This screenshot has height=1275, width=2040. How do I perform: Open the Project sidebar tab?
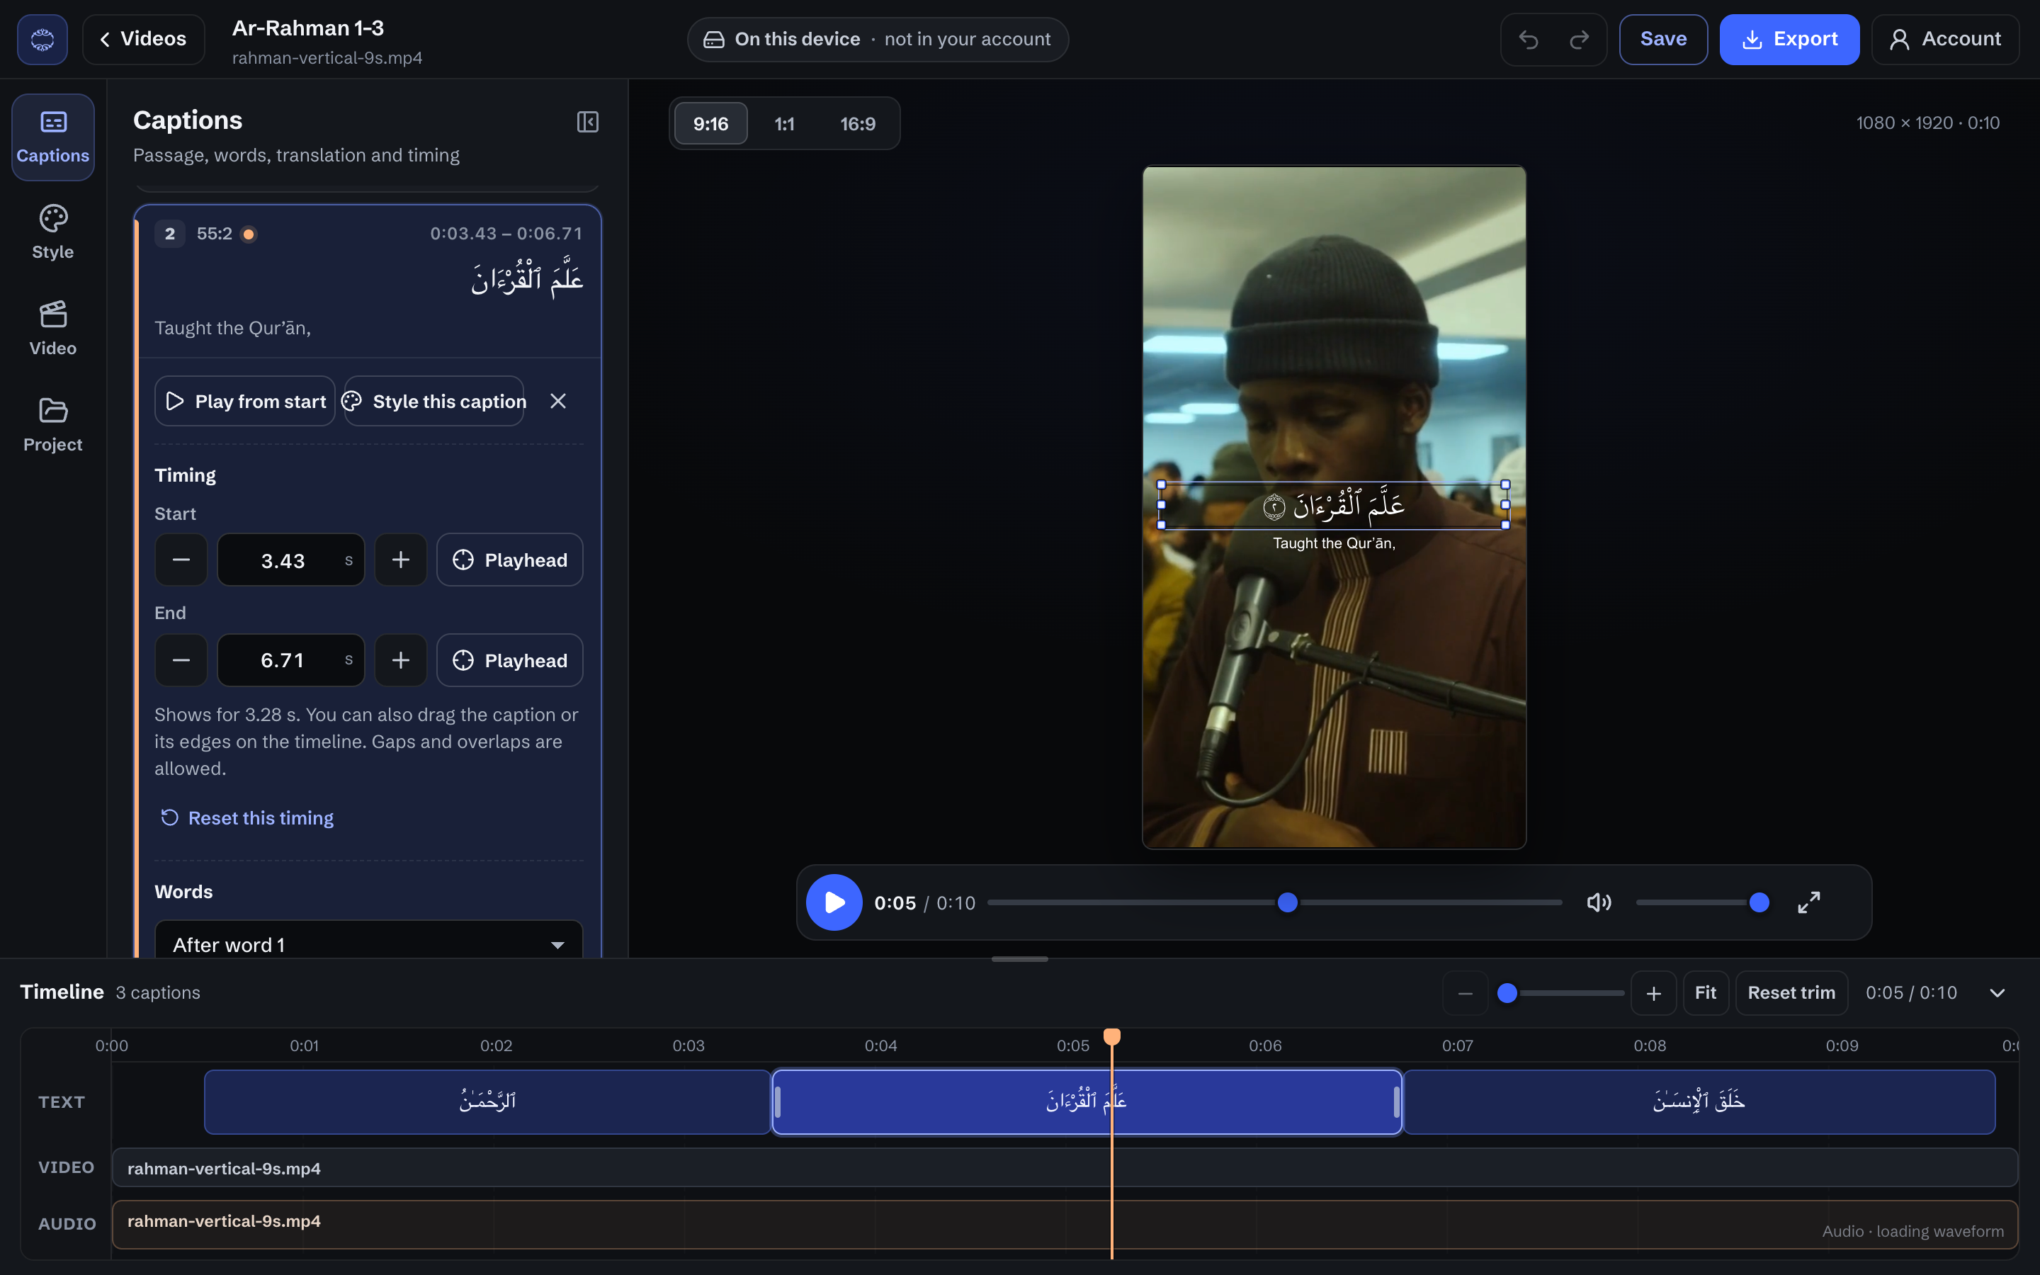pyautogui.click(x=53, y=425)
